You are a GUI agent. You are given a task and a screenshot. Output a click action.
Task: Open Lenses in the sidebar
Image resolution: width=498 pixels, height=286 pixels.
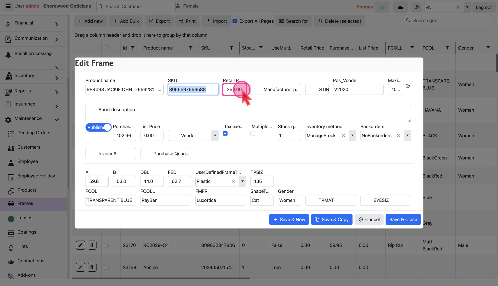point(25,218)
